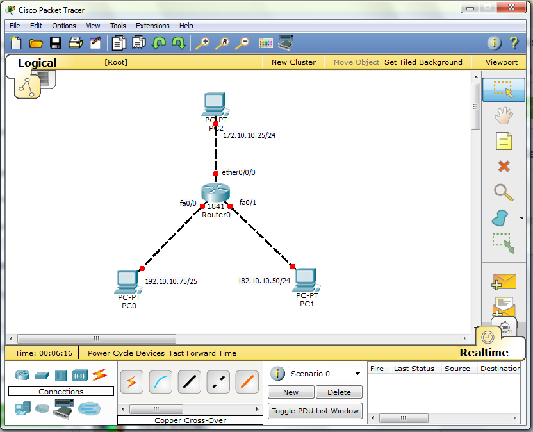This screenshot has width=533, height=432.
Task: Select the Copper Cross-Over cable
Action: click(218, 381)
